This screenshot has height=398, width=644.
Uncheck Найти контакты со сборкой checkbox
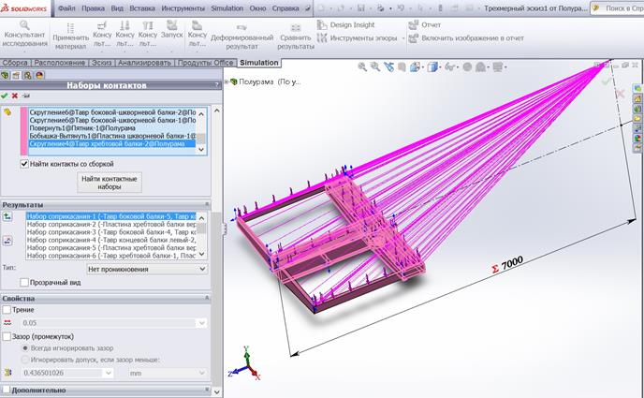25,164
